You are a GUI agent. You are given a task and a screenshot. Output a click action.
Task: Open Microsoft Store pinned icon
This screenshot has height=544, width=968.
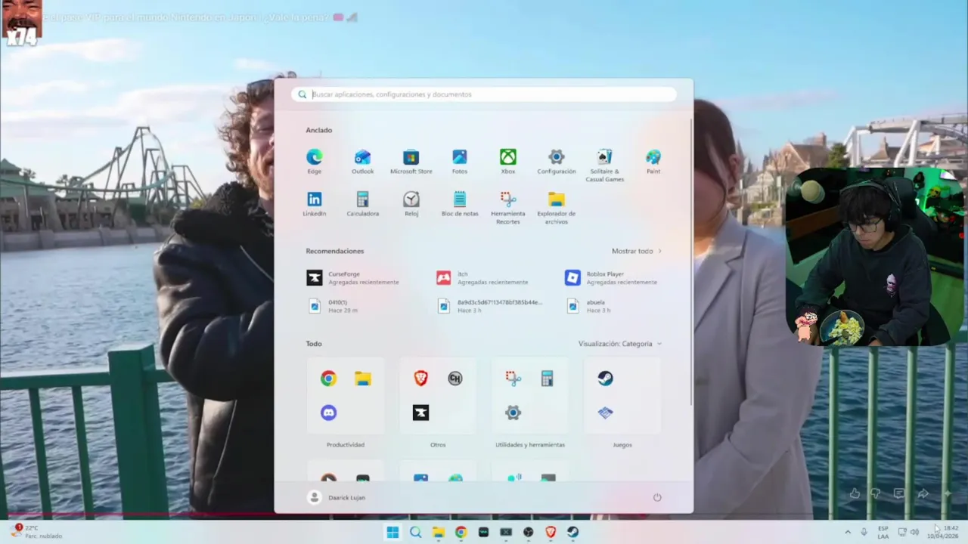click(x=411, y=162)
